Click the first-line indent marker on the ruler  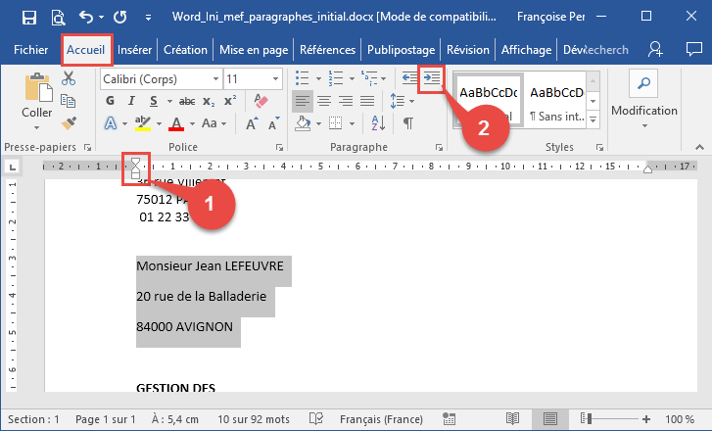tap(136, 162)
